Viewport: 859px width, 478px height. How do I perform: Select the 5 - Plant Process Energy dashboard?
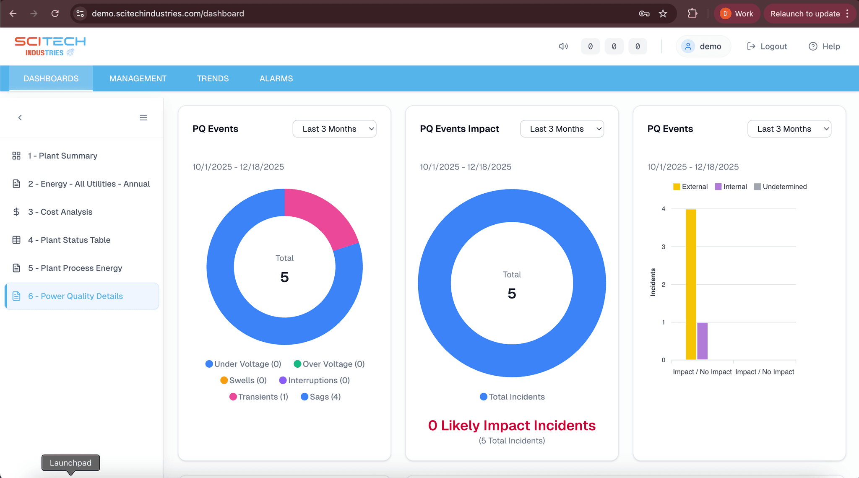click(x=75, y=268)
